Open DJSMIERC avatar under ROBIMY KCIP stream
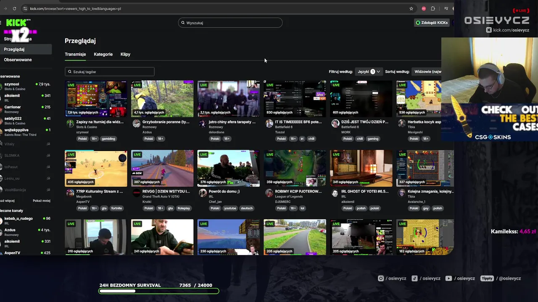 pyautogui.click(x=269, y=193)
